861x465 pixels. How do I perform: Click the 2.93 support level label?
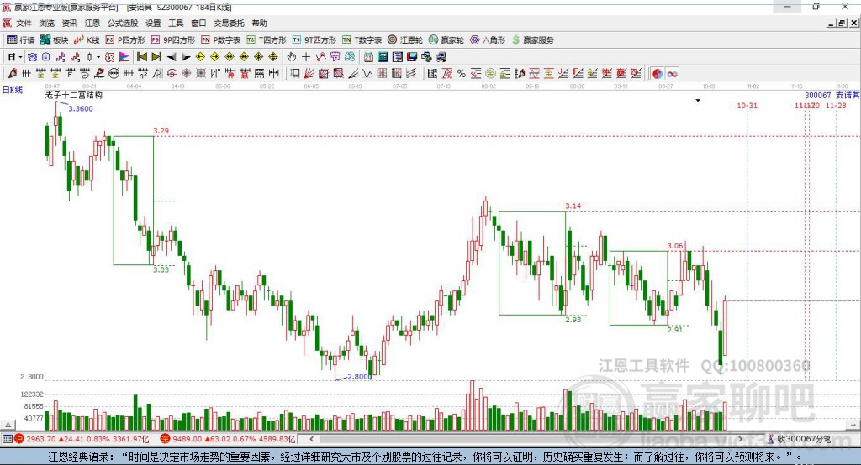(573, 319)
